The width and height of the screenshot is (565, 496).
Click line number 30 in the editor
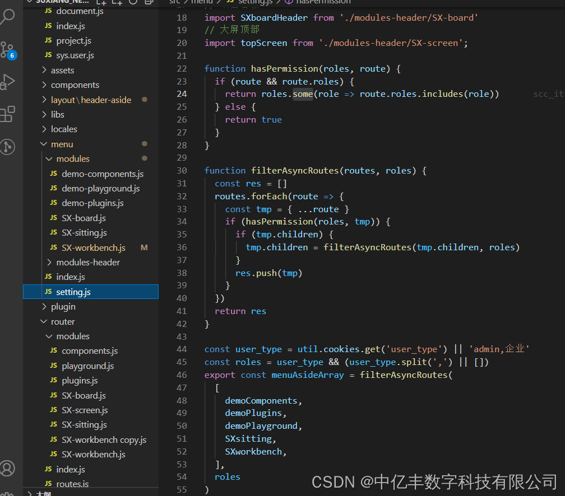click(182, 170)
